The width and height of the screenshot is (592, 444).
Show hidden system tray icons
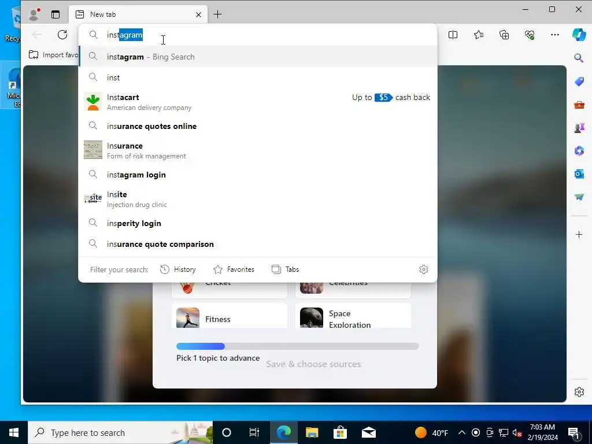point(462,432)
